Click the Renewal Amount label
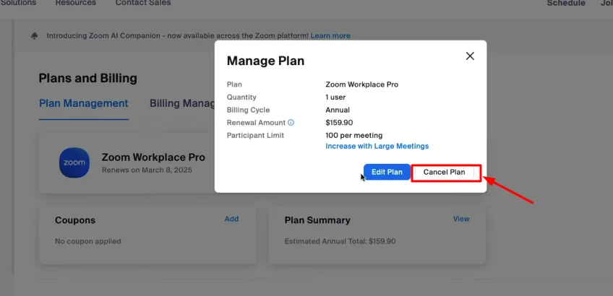This screenshot has height=296, width=613. [256, 123]
